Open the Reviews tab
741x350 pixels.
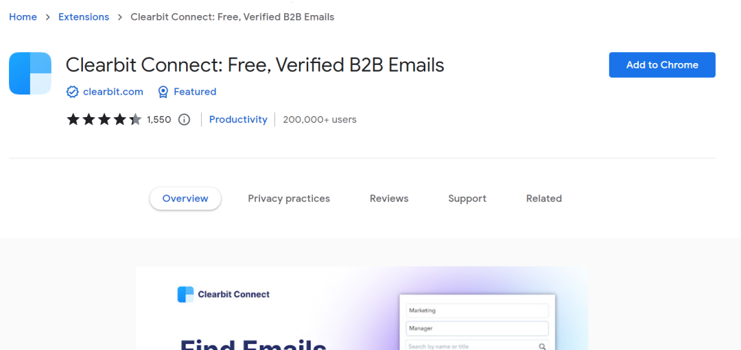click(x=389, y=199)
